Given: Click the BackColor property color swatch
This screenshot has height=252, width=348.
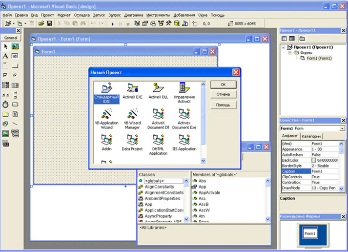Looking at the screenshot, I should tap(314, 160).
